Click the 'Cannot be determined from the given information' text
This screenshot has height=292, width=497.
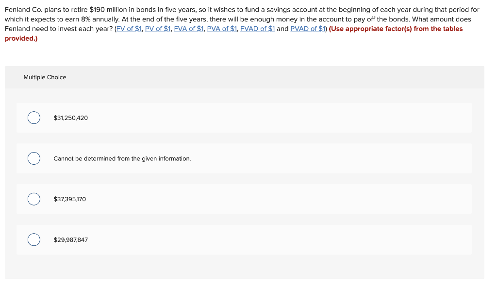[x=122, y=159]
